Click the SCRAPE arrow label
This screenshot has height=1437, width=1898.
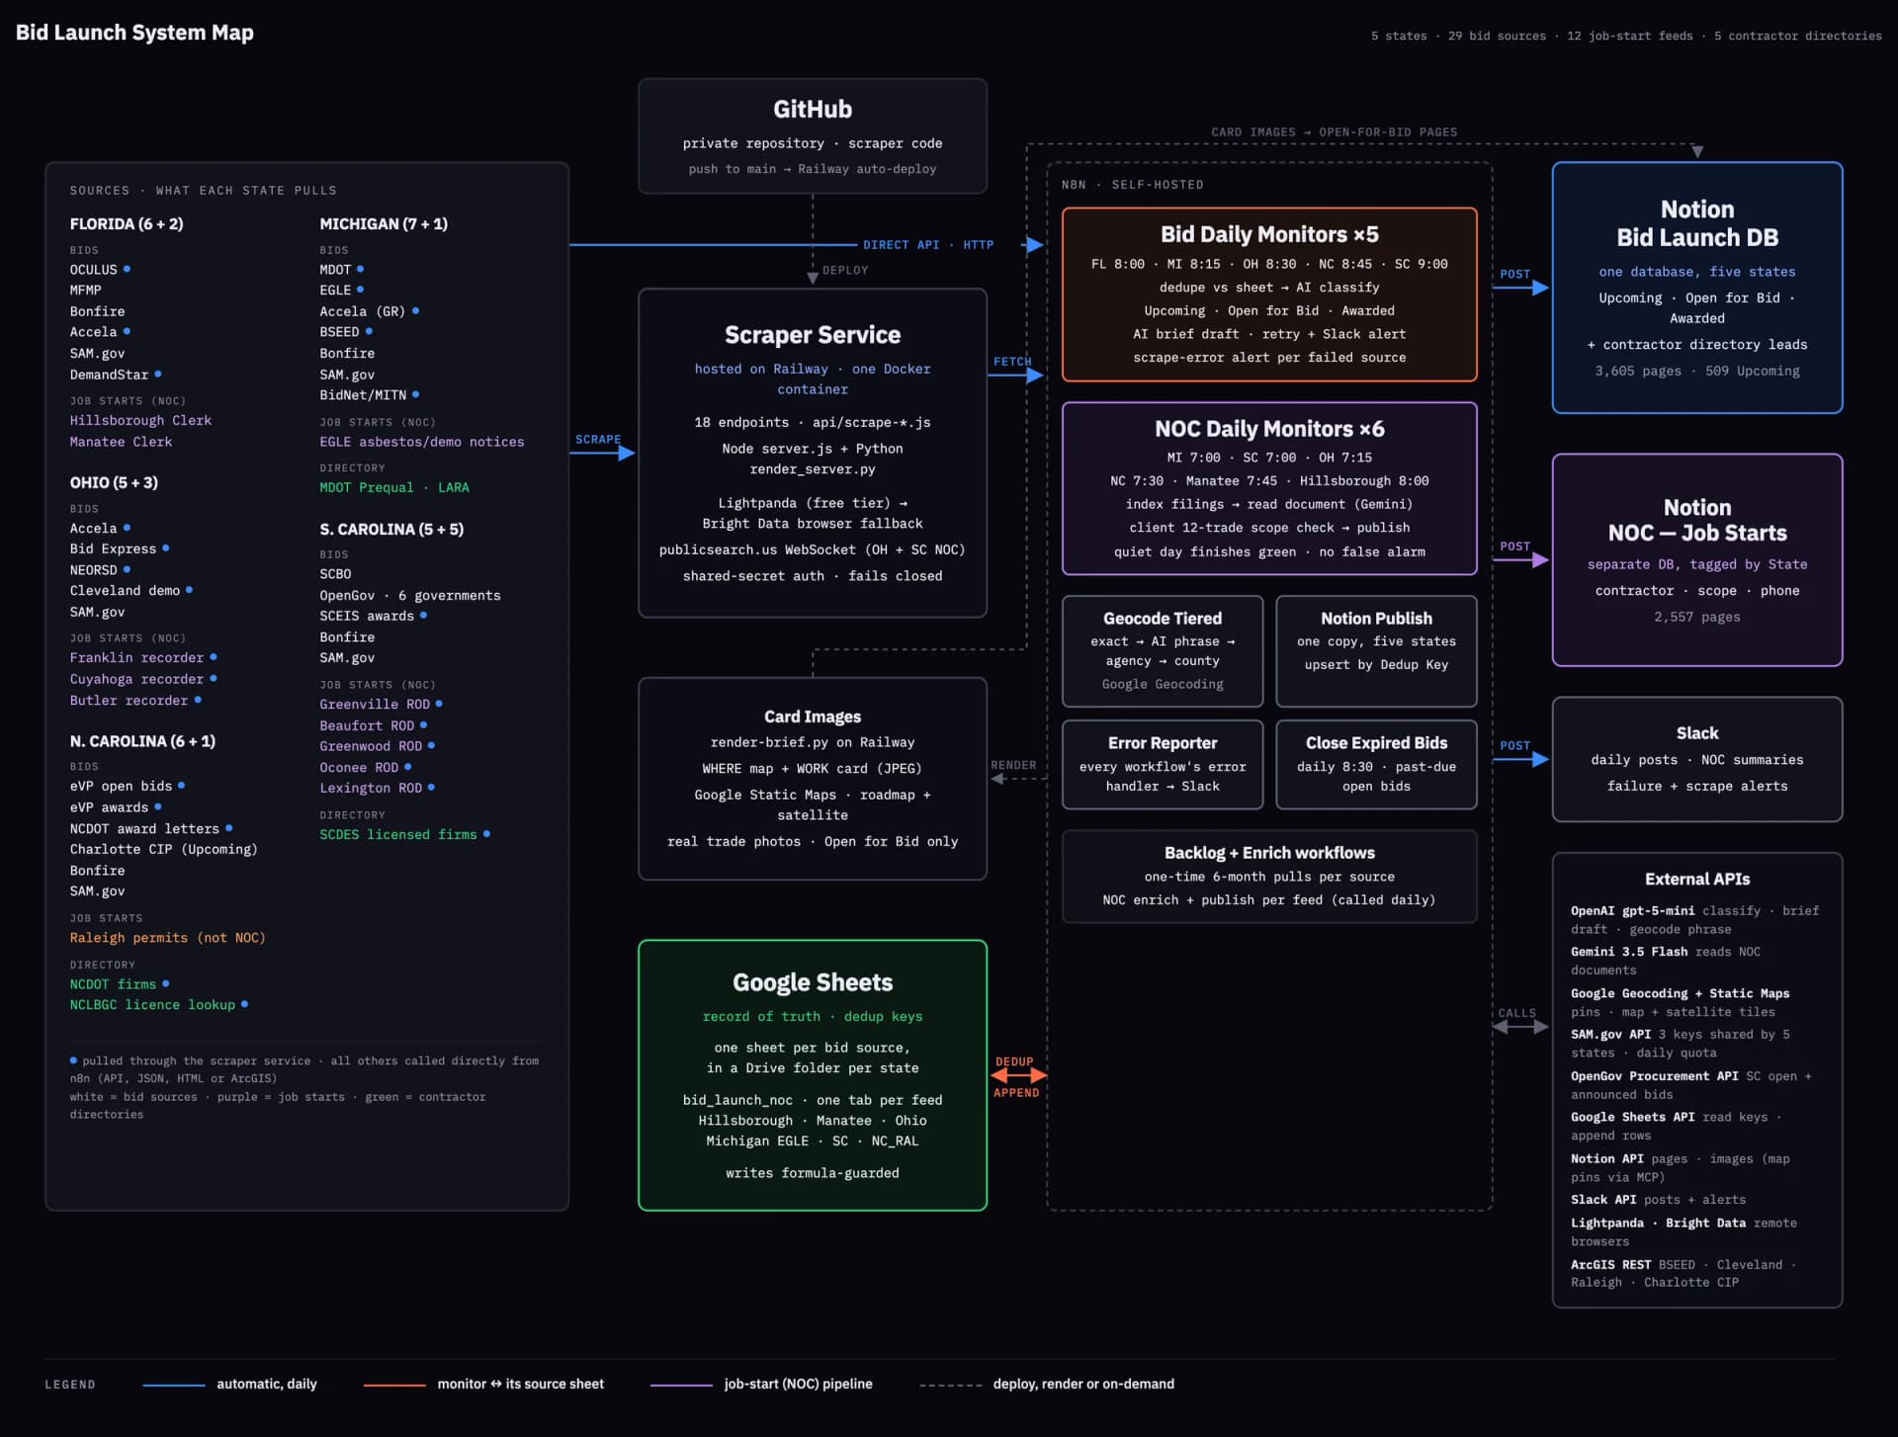tap(598, 439)
